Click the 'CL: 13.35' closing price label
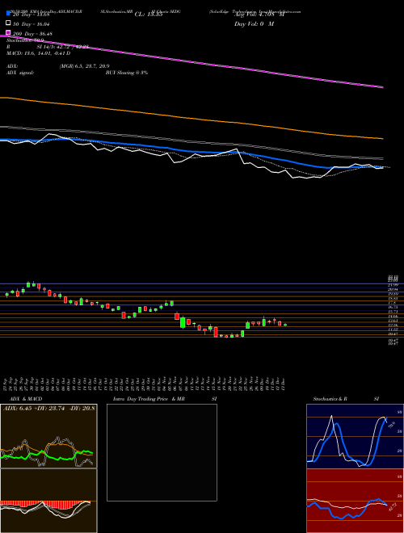This screenshot has width=404, height=533. [149, 15]
